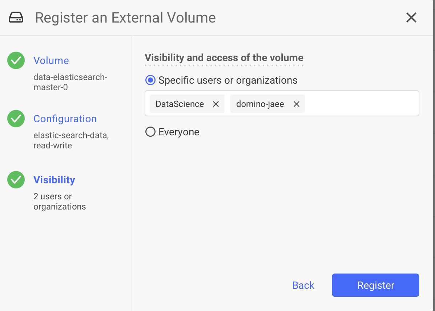The width and height of the screenshot is (435, 311).
Task: Click the green checkmark beside Visibility step
Action: coord(16,180)
